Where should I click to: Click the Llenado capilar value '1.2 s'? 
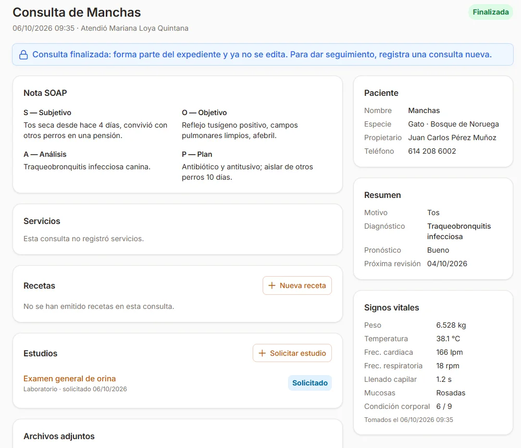[x=443, y=380]
